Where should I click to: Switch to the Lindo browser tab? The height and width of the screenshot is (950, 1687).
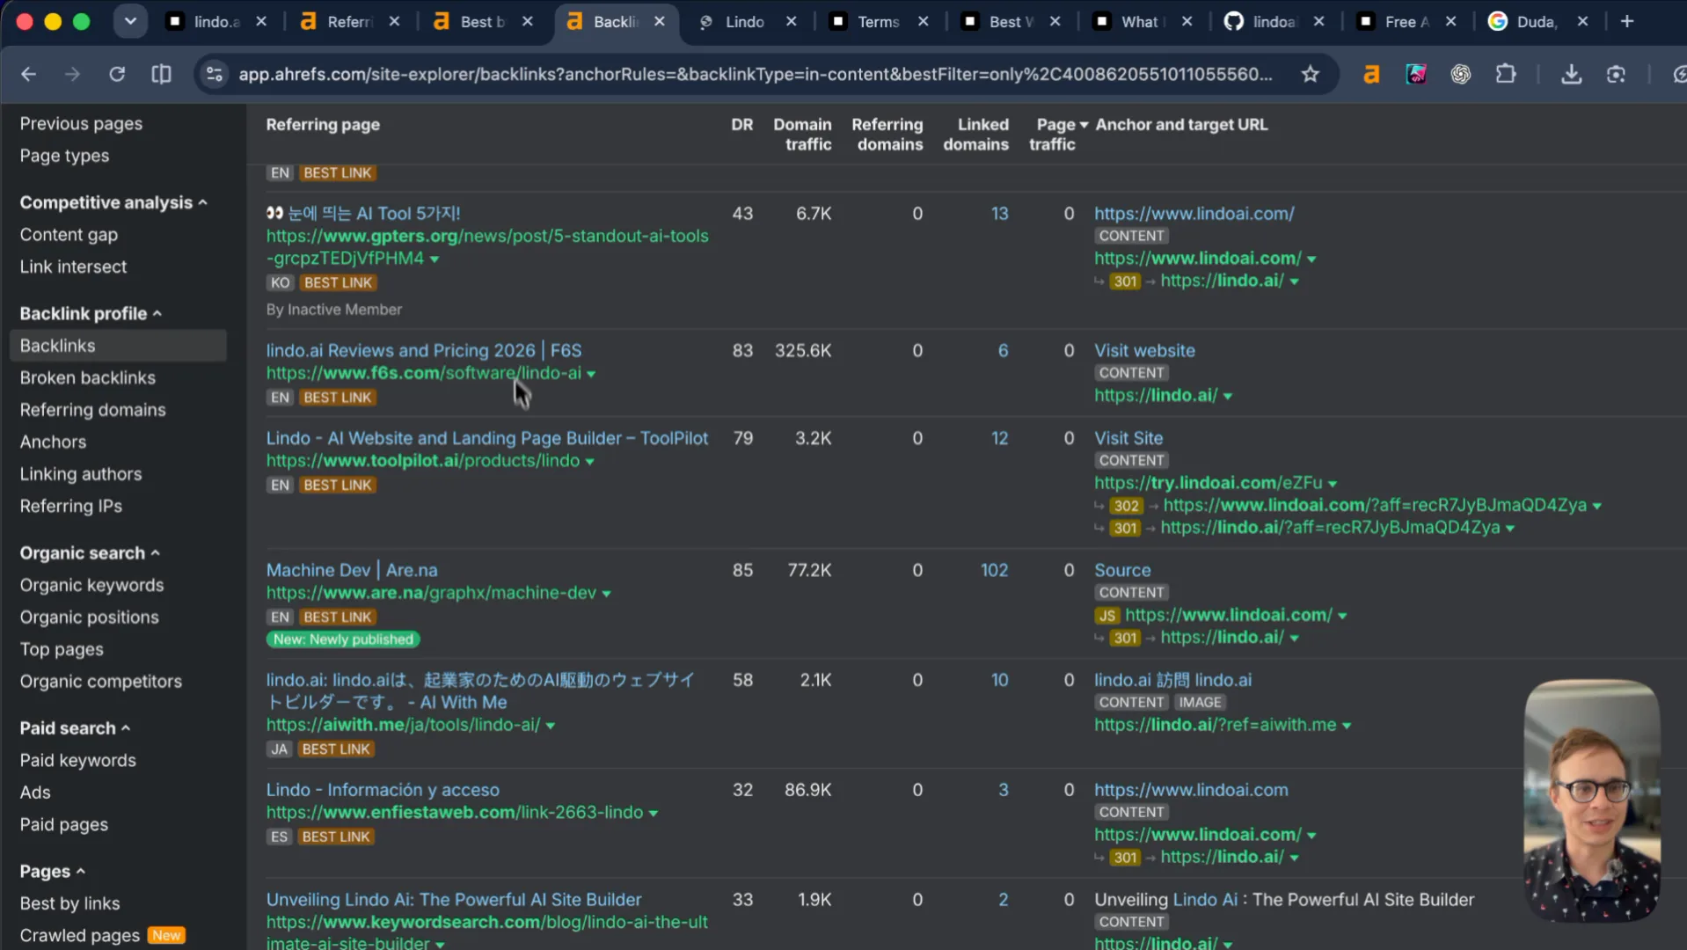click(744, 21)
